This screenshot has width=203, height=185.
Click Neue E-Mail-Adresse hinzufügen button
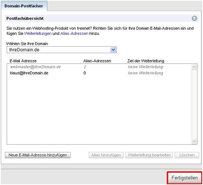(x=37, y=155)
